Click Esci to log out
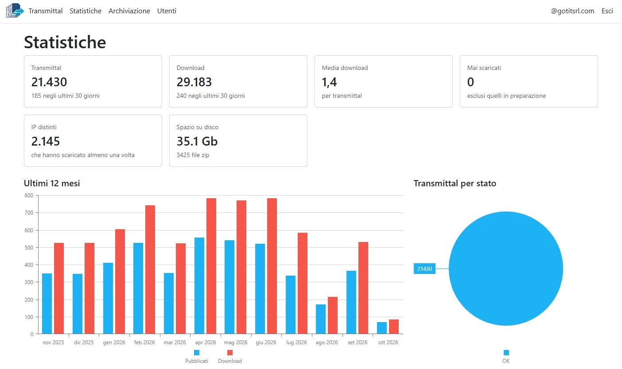Image resolution: width=622 pixels, height=369 pixels. [607, 11]
